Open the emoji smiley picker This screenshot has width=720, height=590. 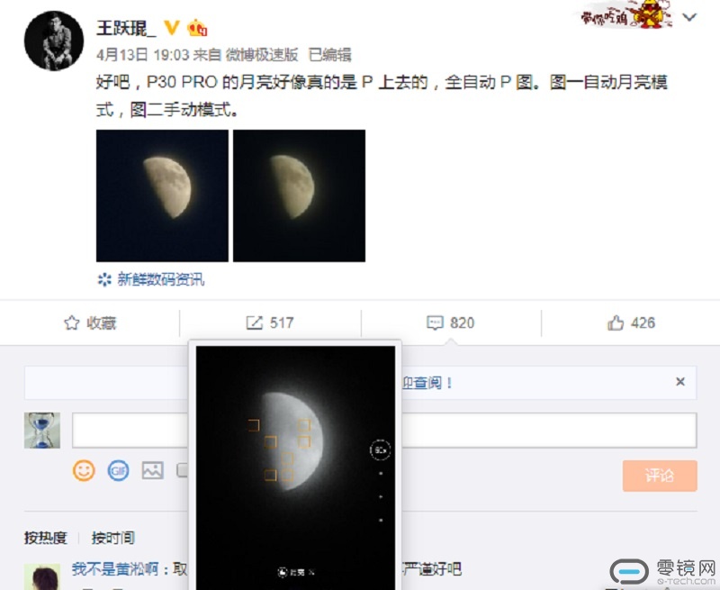[84, 470]
